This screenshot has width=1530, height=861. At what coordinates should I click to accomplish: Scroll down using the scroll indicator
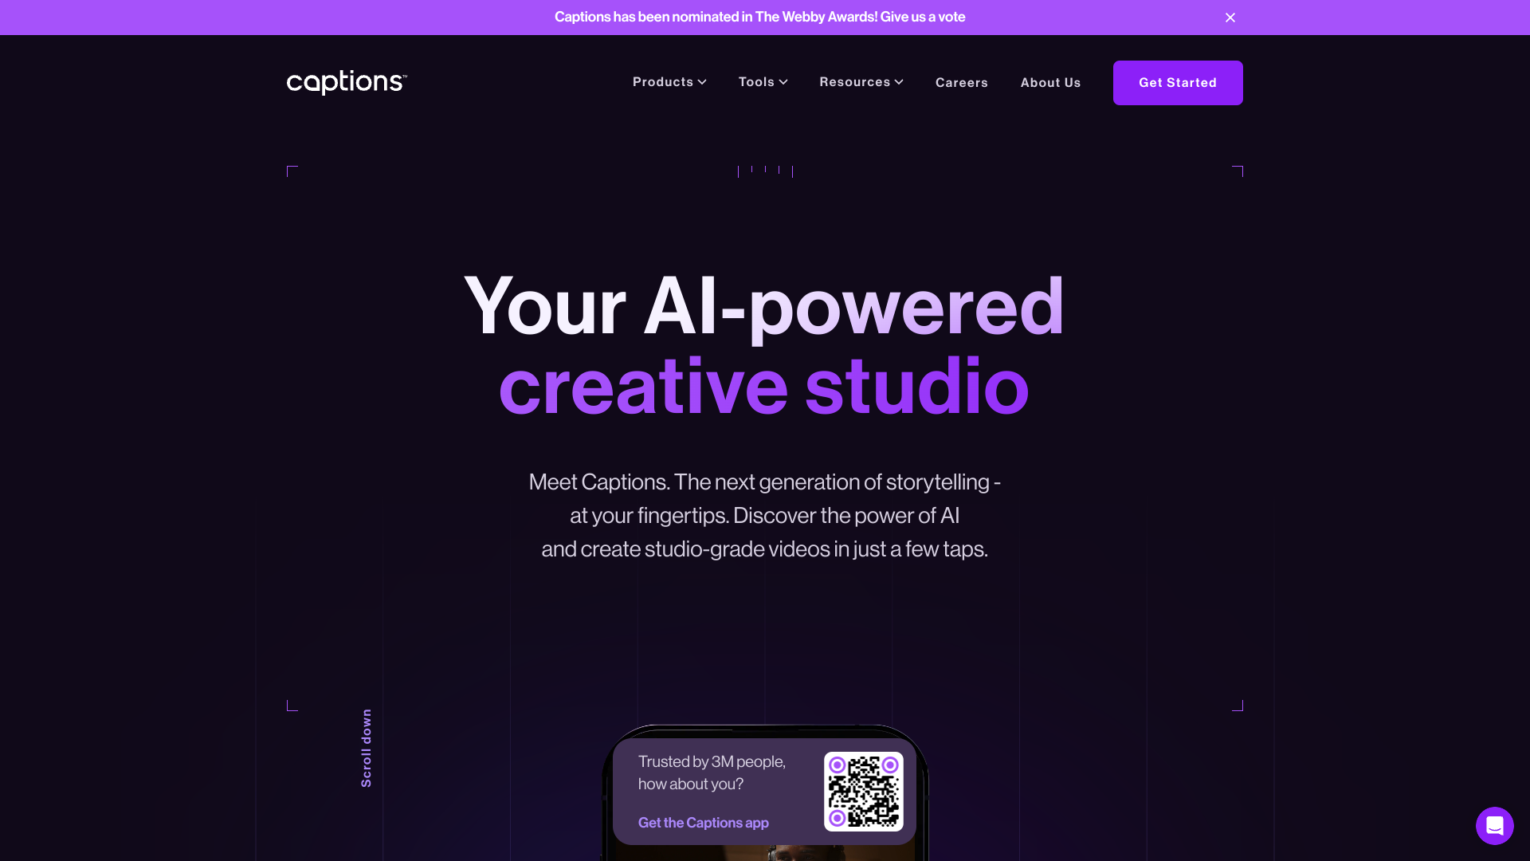(x=365, y=748)
